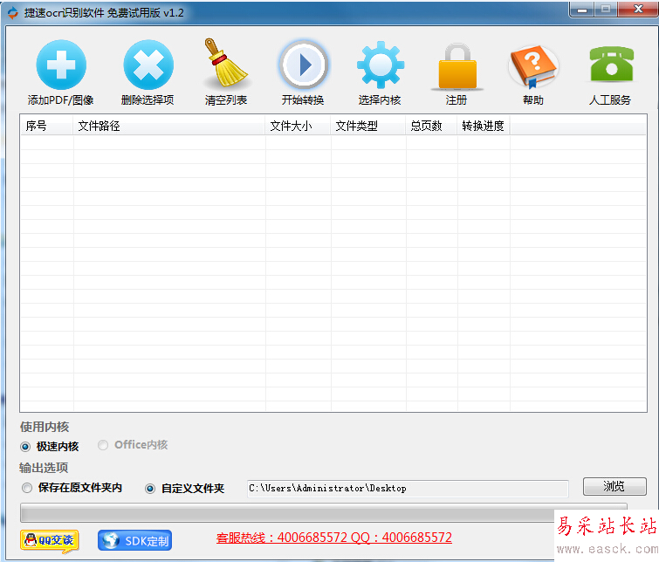
Task: Sort by 总页数 column header
Action: pos(432,126)
